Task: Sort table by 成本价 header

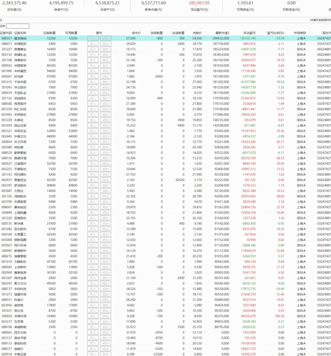Action: tap(136, 33)
